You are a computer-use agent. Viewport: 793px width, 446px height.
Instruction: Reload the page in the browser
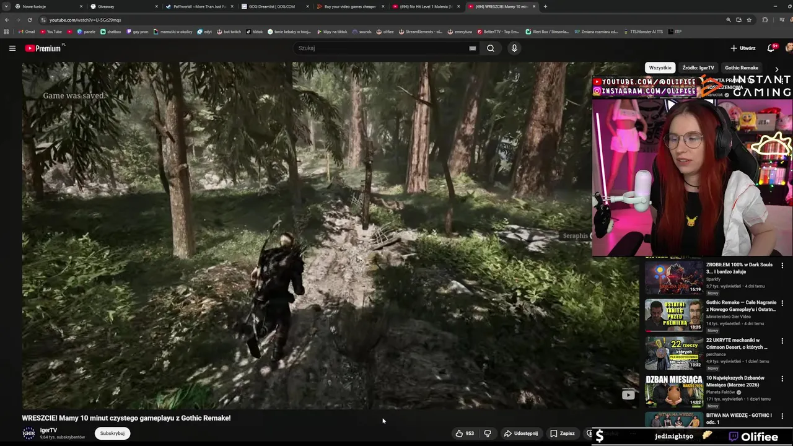30,20
